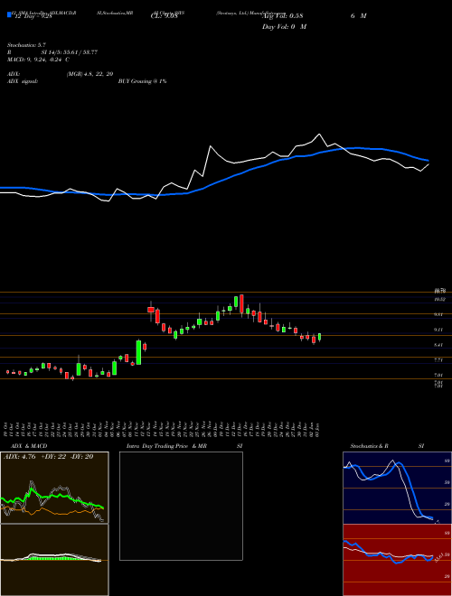The width and height of the screenshot is (452, 596).
Task: Open the red RSI chart panel
Action: pyautogui.click(x=397, y=560)
